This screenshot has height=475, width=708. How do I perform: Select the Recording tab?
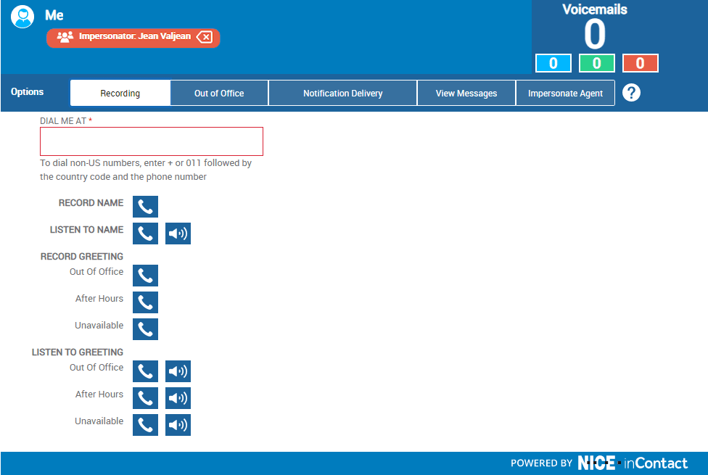[x=120, y=93]
